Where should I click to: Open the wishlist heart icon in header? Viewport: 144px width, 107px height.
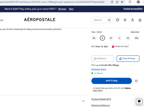[x=117, y=20]
